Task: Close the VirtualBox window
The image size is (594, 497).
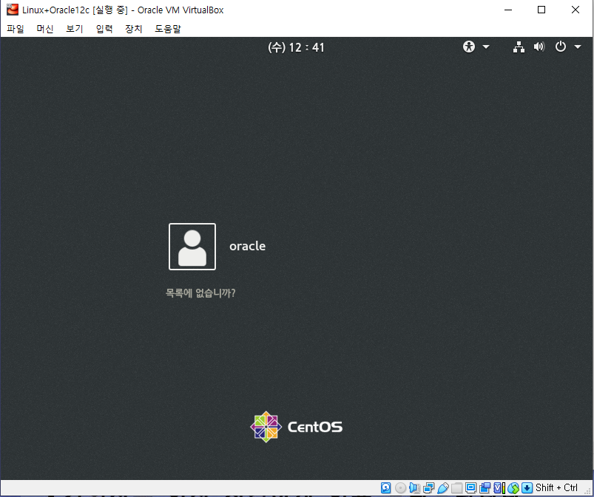Action: coord(575,10)
